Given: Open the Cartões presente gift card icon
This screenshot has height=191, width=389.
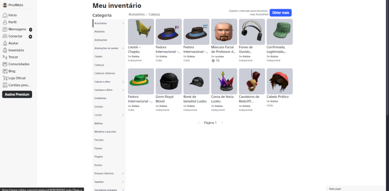Looking at the screenshot, I should pos(5,85).
